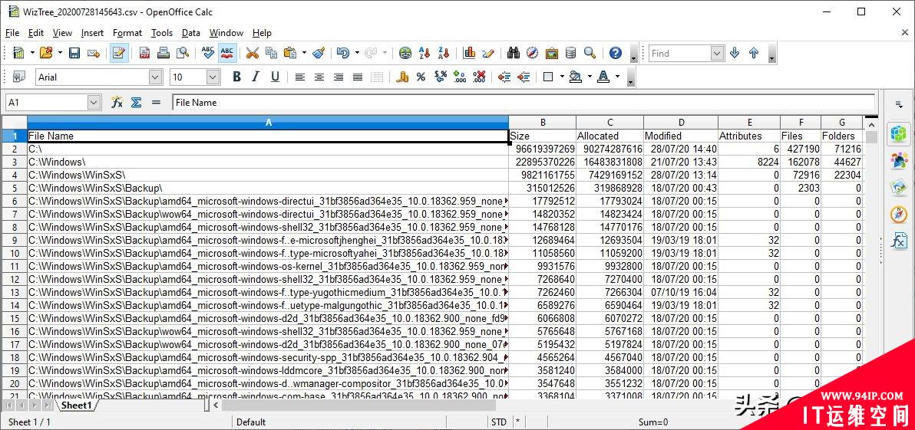Screen dimensions: 915x430
Task: Open sidebar Functions deck
Action: (x=899, y=240)
